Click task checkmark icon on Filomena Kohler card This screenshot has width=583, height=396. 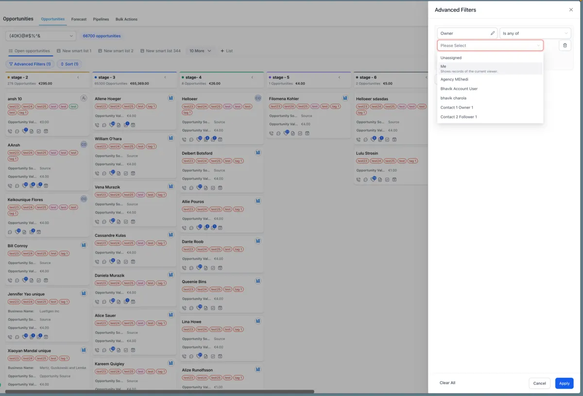(300, 133)
